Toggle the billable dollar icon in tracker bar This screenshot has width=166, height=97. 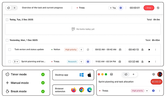click(121, 8)
